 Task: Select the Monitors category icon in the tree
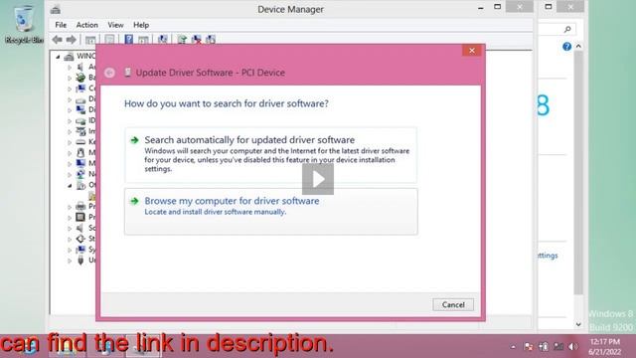pyautogui.click(x=80, y=163)
